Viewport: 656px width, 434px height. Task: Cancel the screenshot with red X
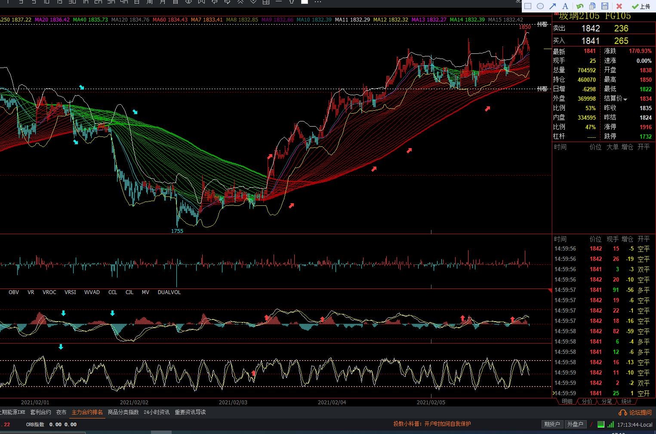tap(619, 6)
